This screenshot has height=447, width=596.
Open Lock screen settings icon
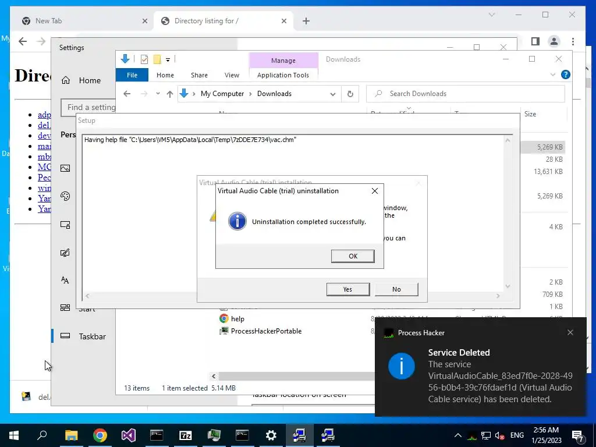click(x=65, y=225)
